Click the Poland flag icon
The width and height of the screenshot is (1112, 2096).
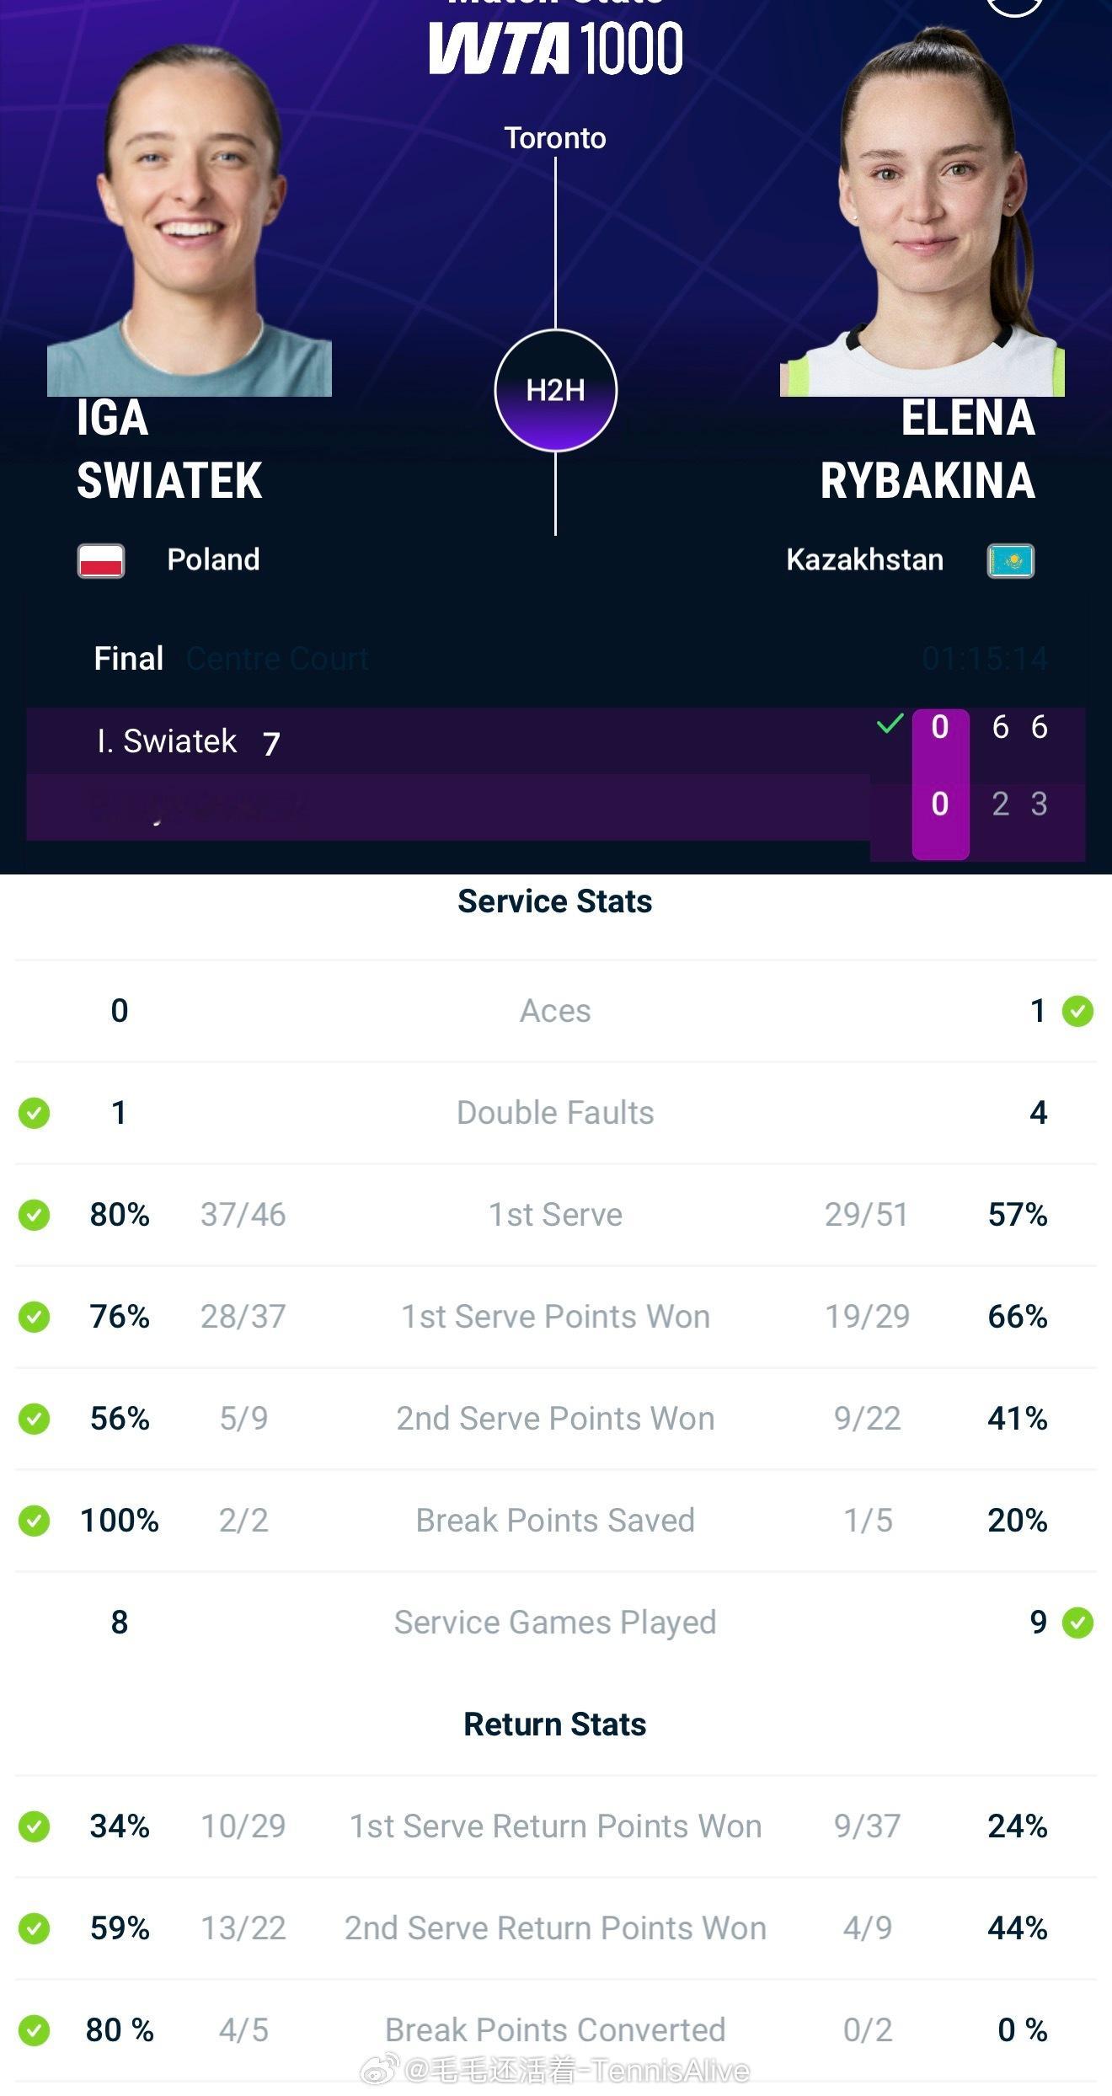coord(101,560)
